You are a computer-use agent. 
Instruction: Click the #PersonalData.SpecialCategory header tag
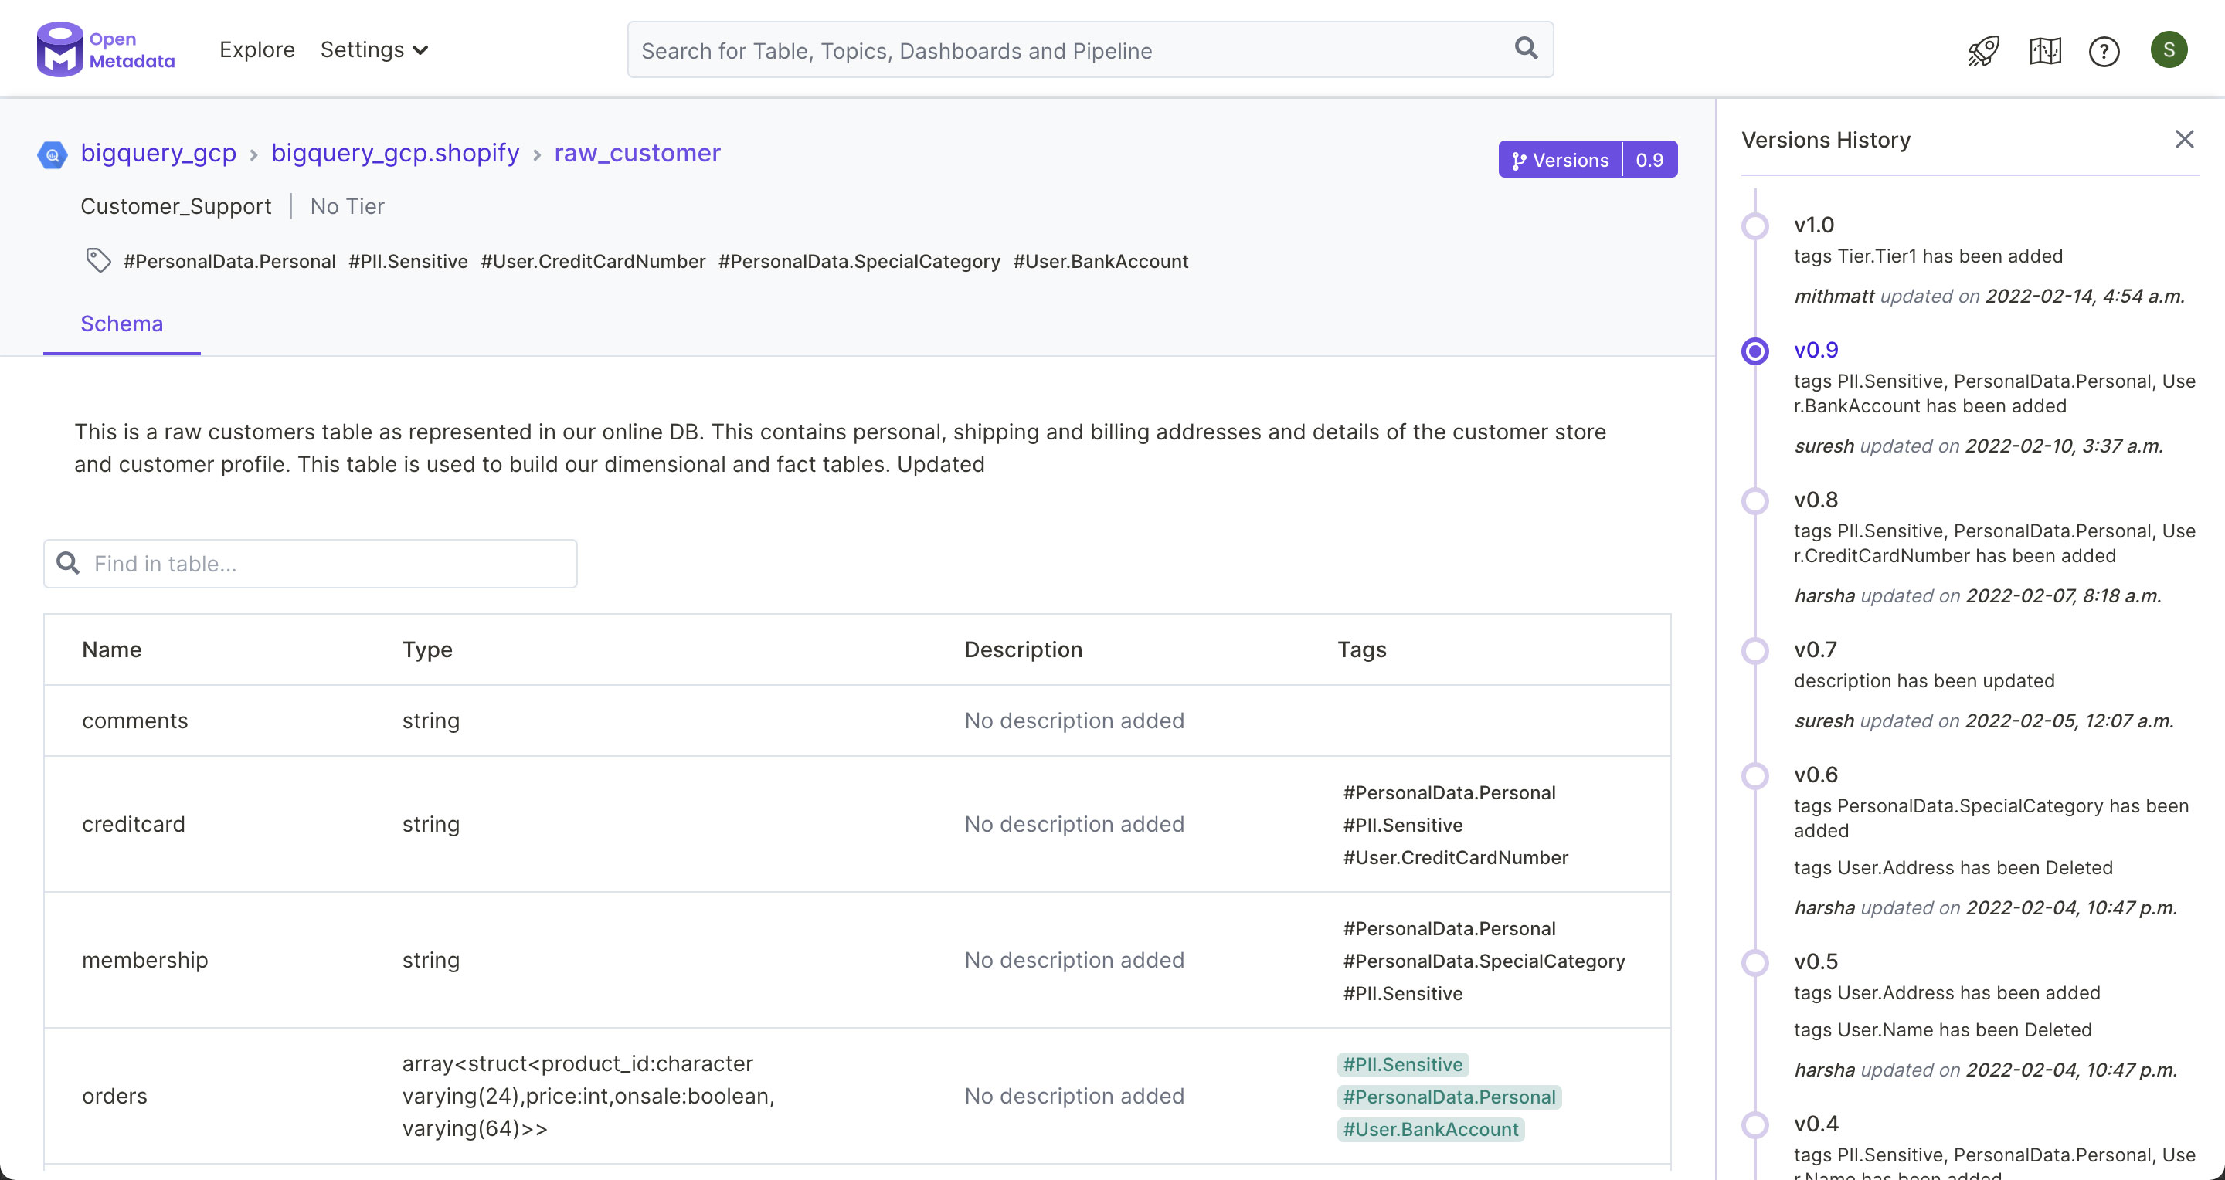(858, 261)
